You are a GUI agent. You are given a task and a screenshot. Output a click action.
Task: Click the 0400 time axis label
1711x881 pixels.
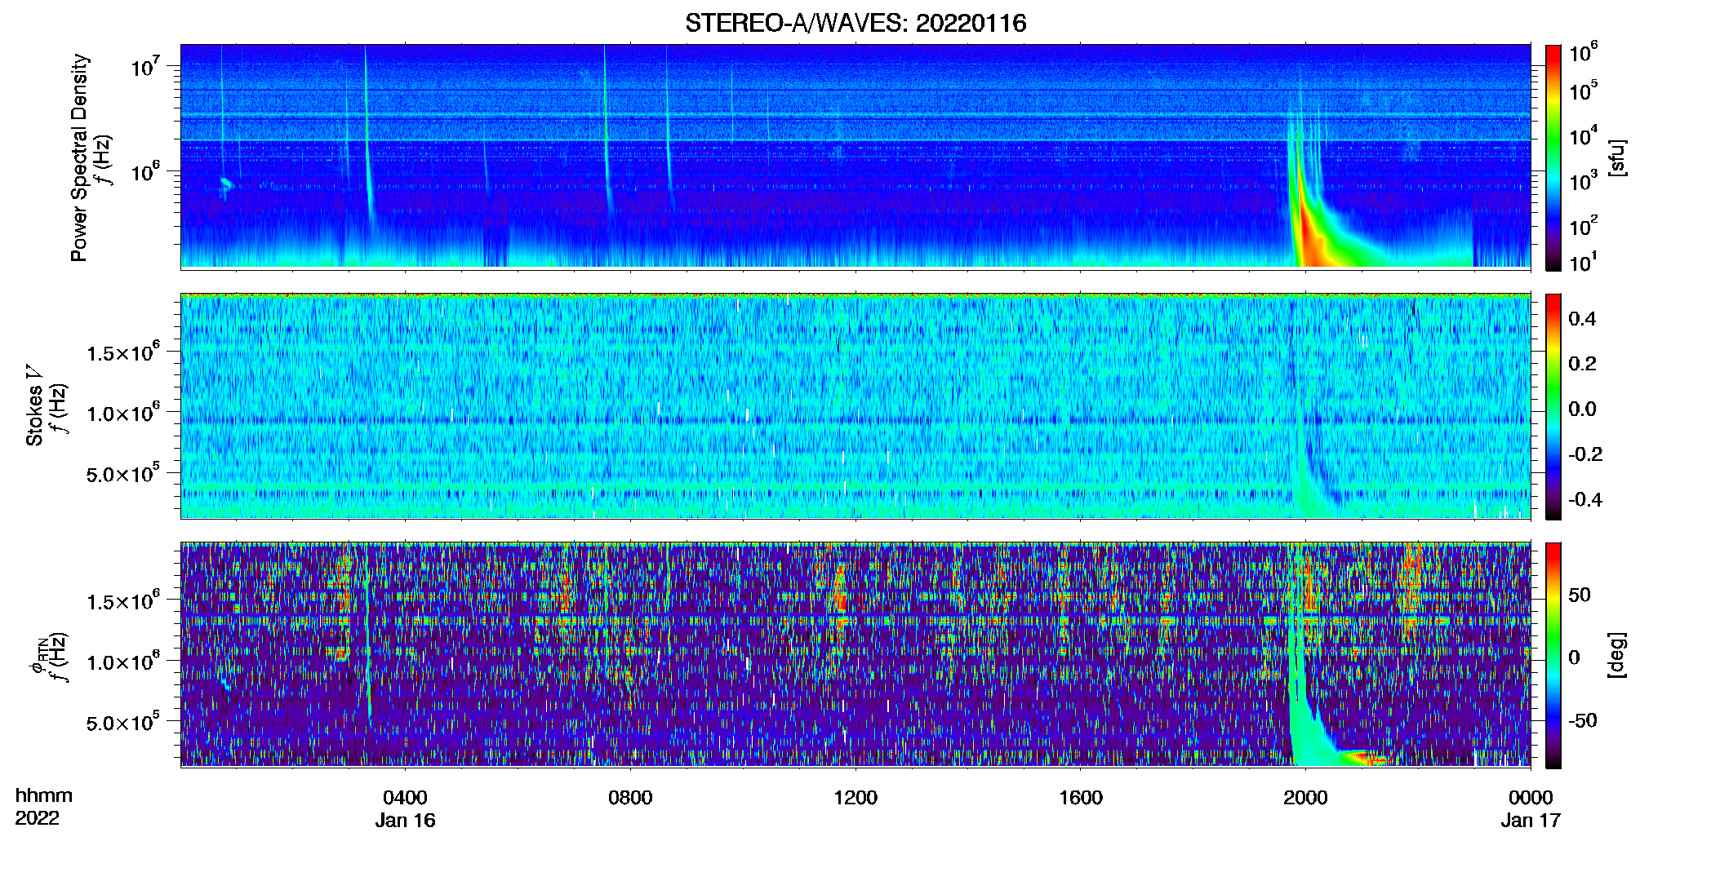click(x=405, y=798)
